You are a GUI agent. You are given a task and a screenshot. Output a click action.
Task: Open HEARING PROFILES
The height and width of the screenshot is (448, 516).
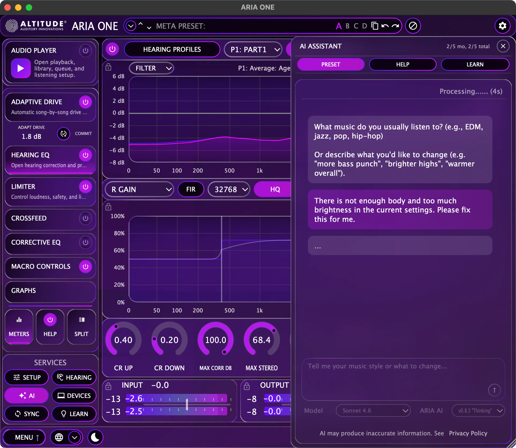172,49
